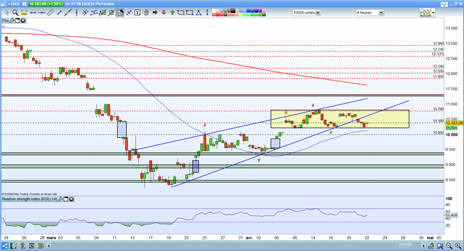Maximize the Prix price panel
This screenshot has width=464, height=251.
pyautogui.click(x=18, y=20)
